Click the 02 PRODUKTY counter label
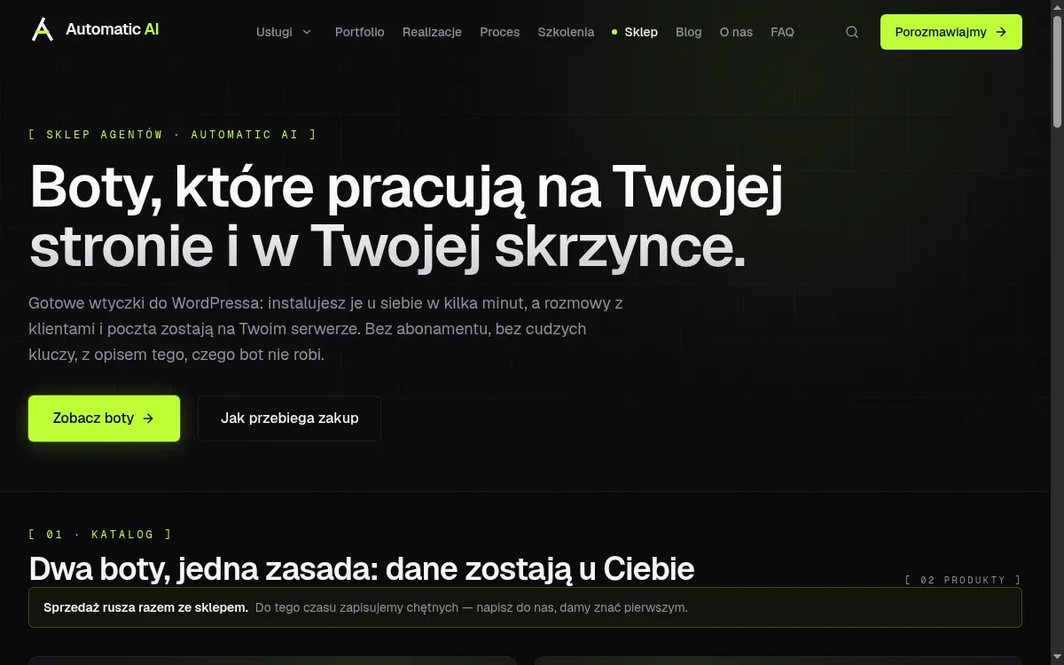Viewport: 1064px width, 665px height. 963,580
